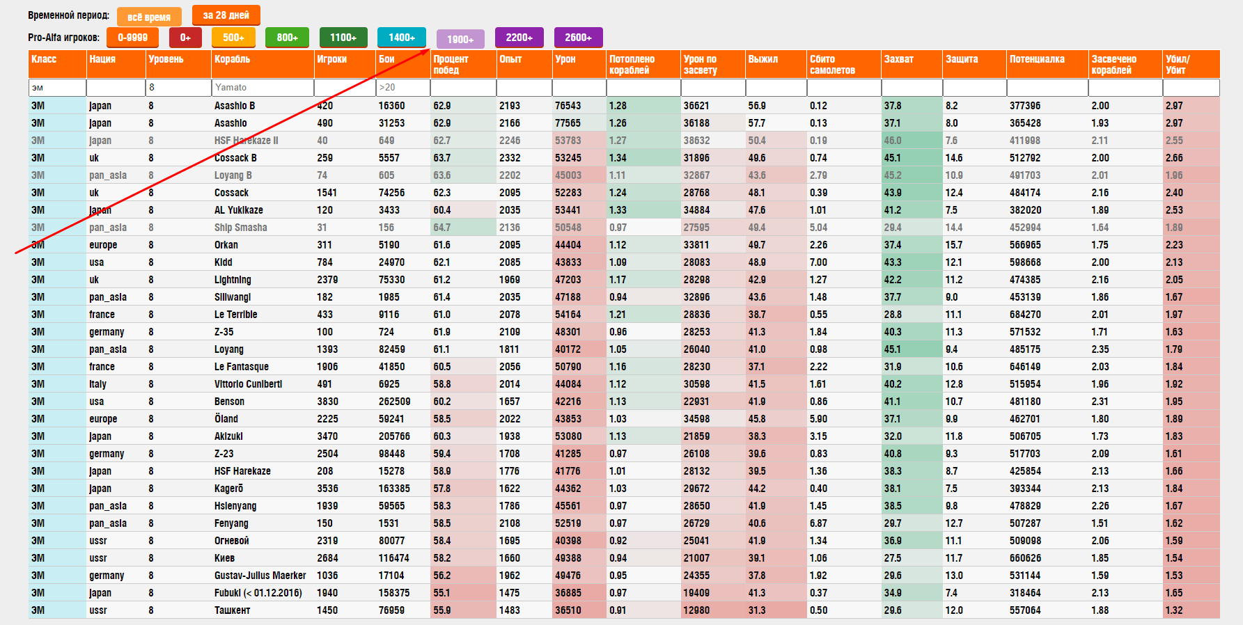Select the 'за 28 дней' period button
Image resolution: width=1243 pixels, height=625 pixels.
tap(226, 15)
